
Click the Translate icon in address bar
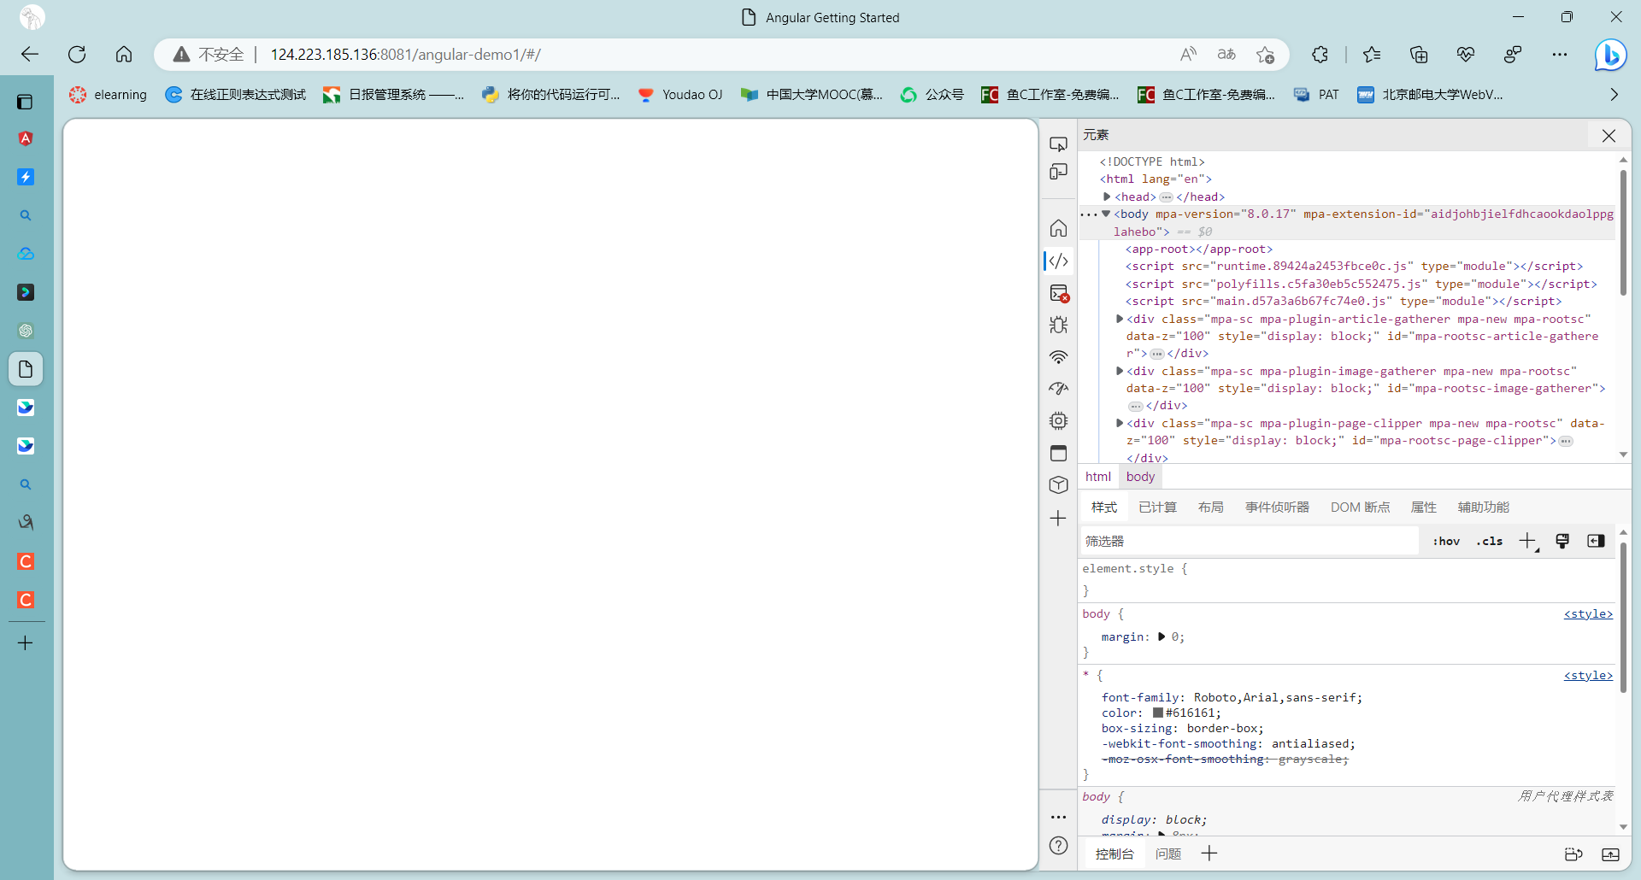[x=1226, y=55]
